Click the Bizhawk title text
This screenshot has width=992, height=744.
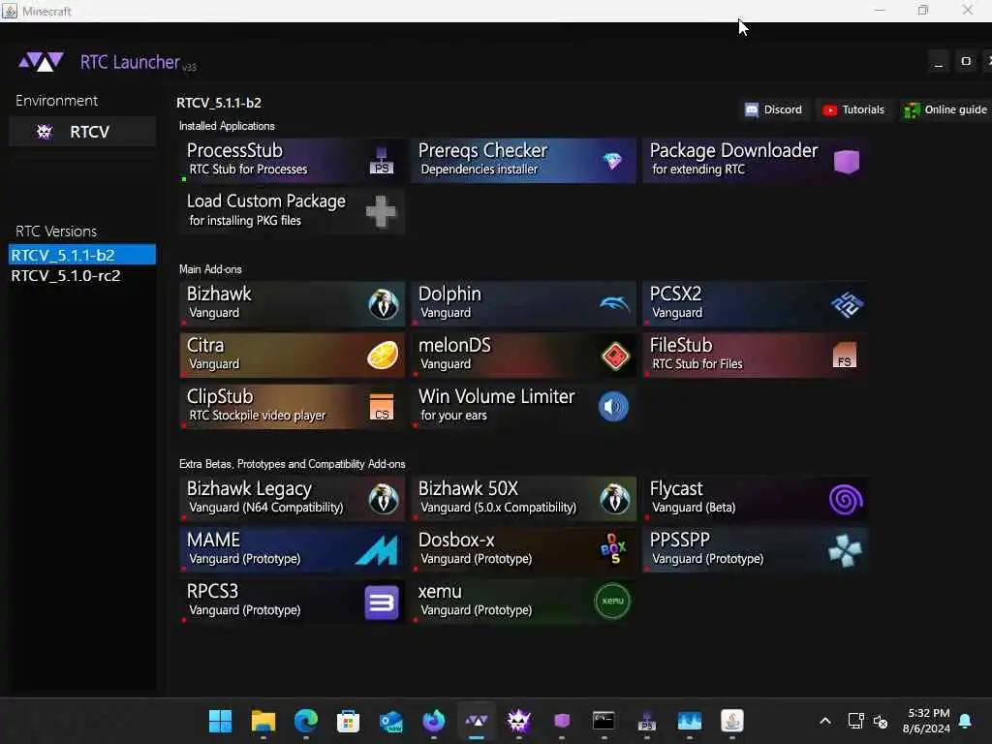click(219, 294)
